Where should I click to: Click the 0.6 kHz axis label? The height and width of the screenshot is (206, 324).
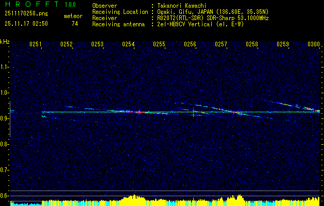(4, 196)
